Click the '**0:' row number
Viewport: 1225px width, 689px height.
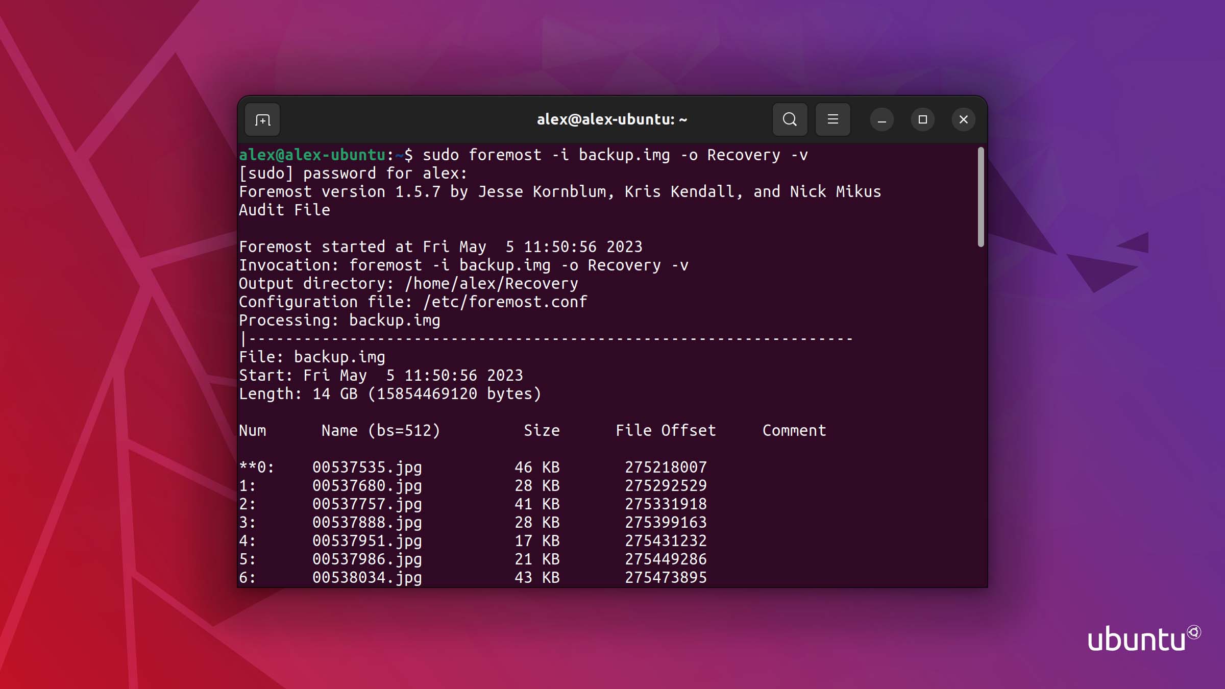coord(257,467)
